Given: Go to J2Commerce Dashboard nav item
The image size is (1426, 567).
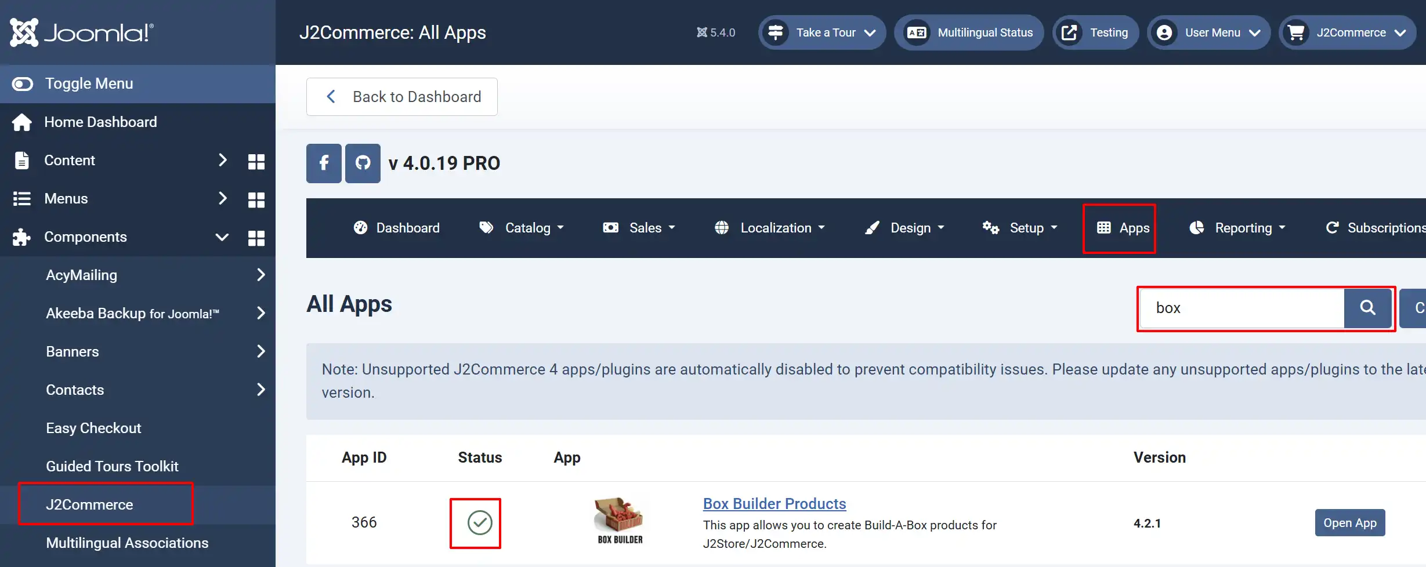Looking at the screenshot, I should coord(397,228).
